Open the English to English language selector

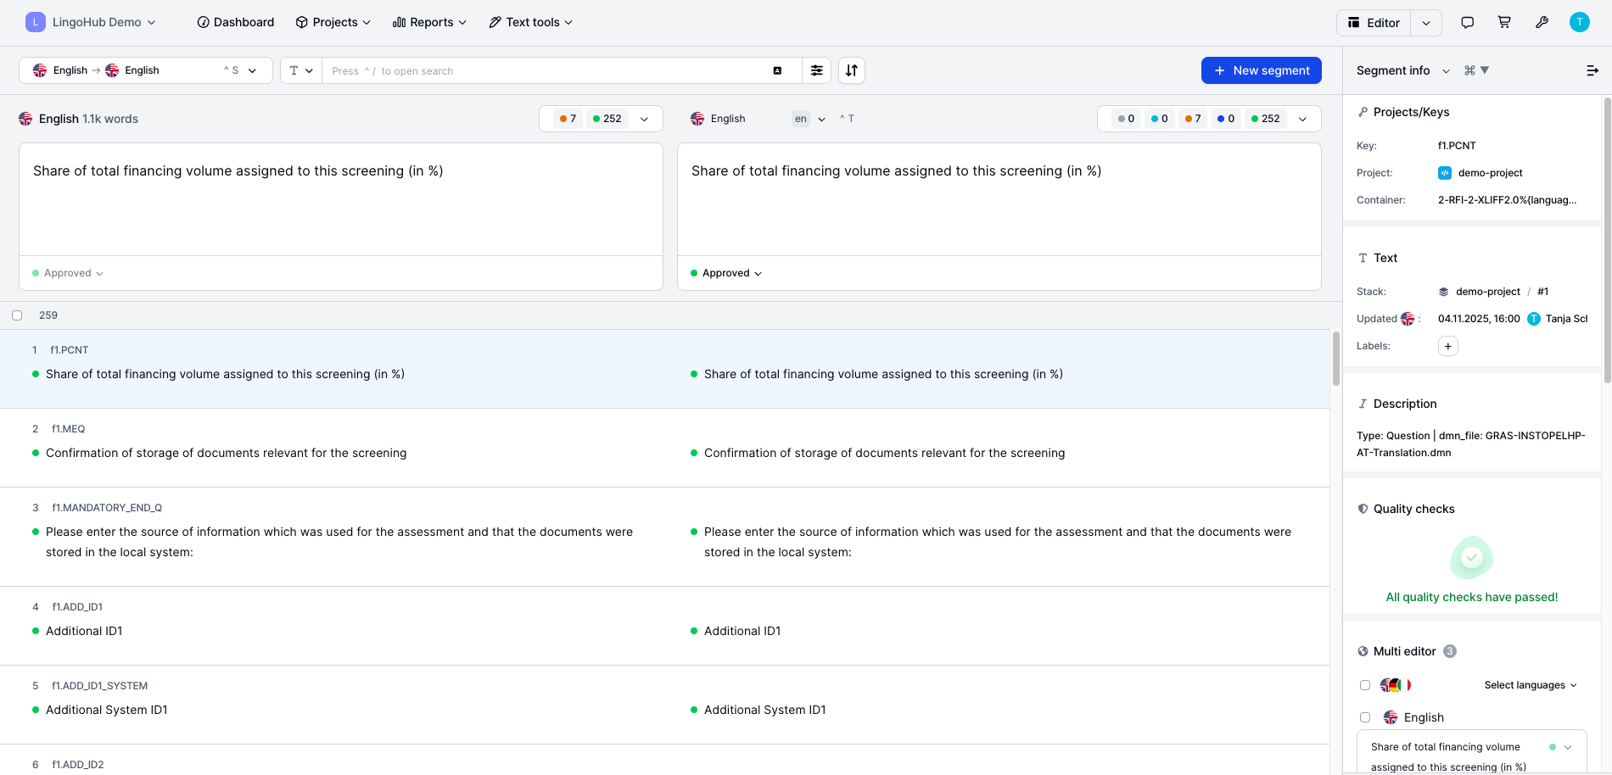(x=145, y=70)
